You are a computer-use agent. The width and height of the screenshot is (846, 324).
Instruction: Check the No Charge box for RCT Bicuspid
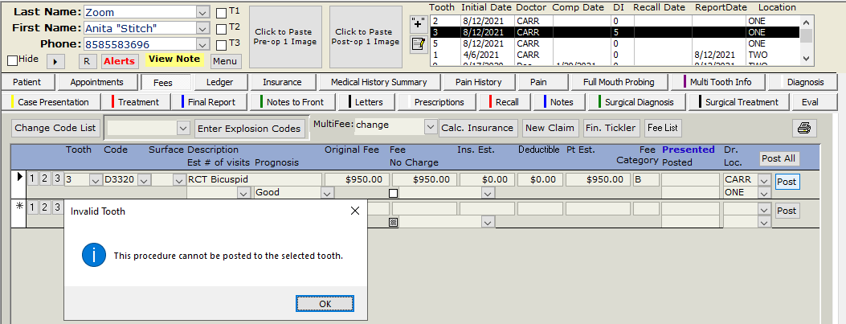[x=394, y=193]
